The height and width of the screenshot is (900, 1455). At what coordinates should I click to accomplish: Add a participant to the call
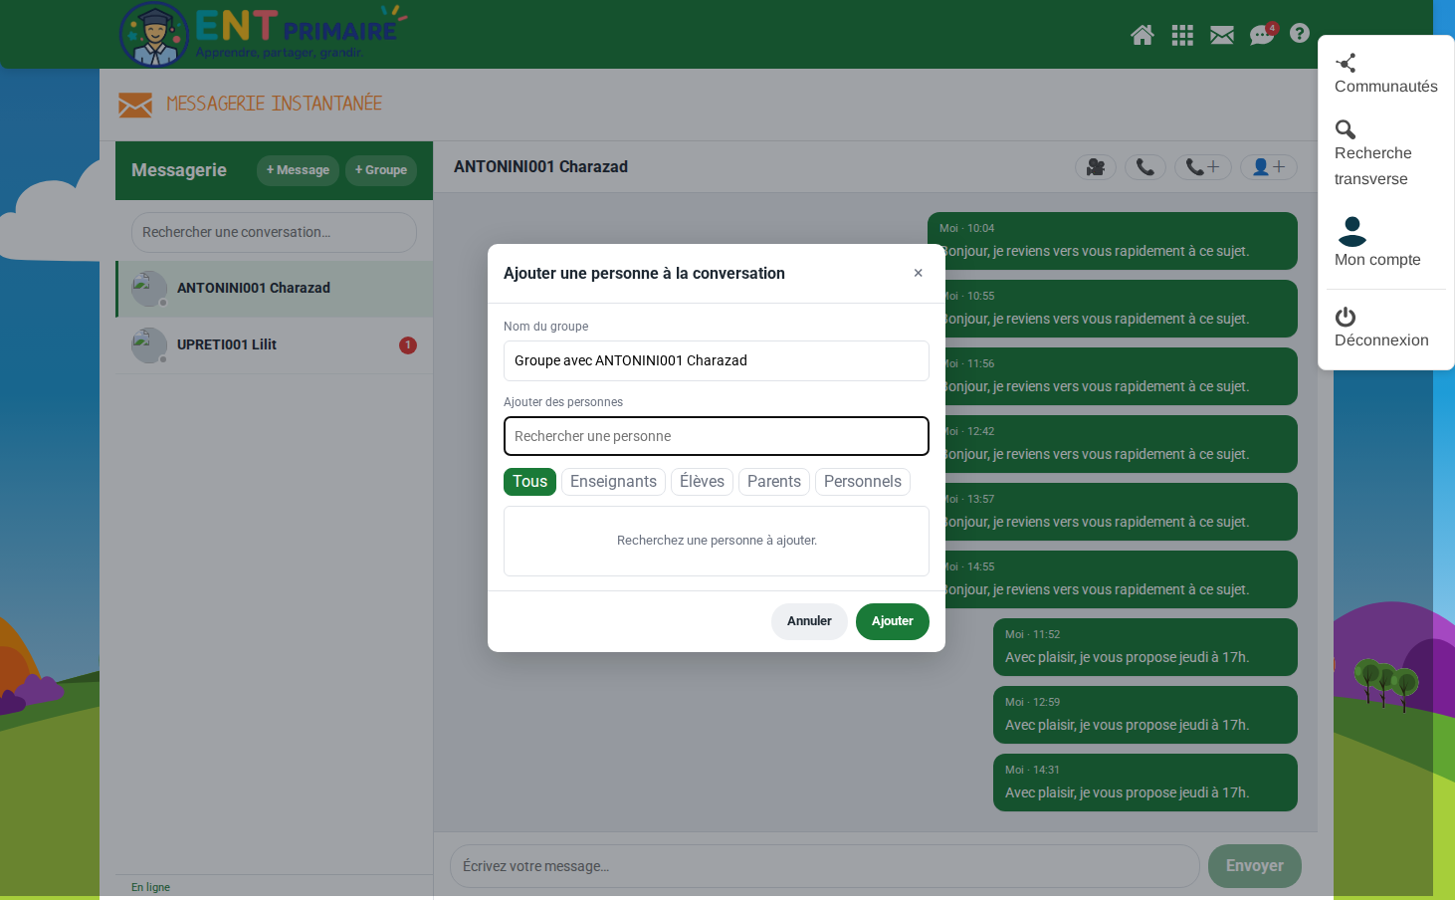pos(1203,167)
